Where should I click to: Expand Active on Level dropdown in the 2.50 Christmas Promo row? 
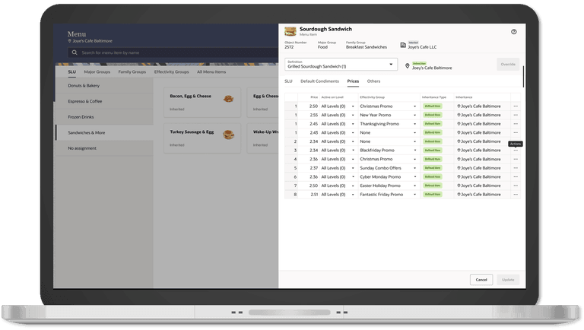pos(352,106)
